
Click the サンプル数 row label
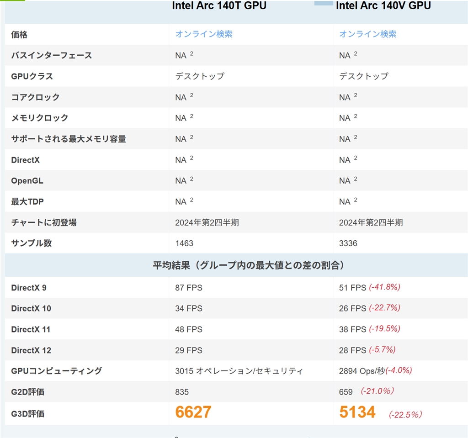point(32,243)
